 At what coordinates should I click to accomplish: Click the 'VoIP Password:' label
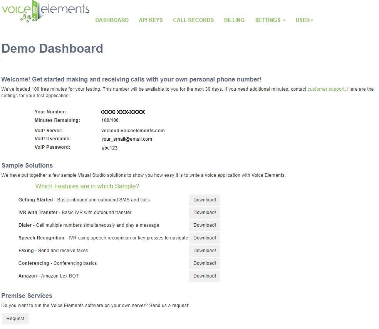click(x=52, y=147)
